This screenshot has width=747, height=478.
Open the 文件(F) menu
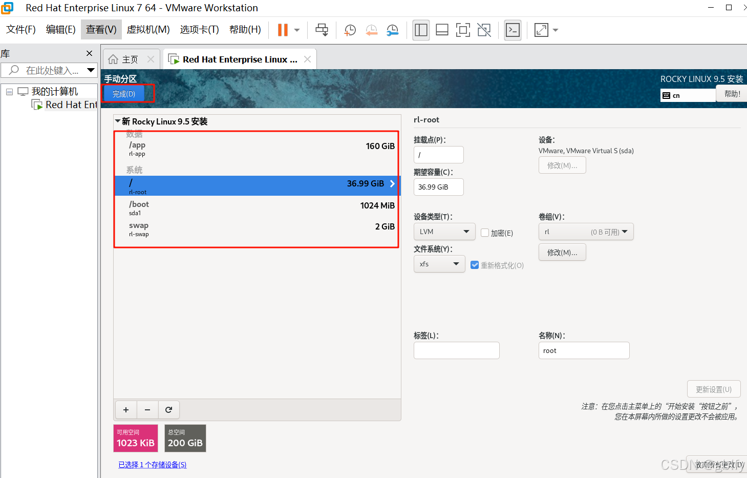click(x=21, y=30)
